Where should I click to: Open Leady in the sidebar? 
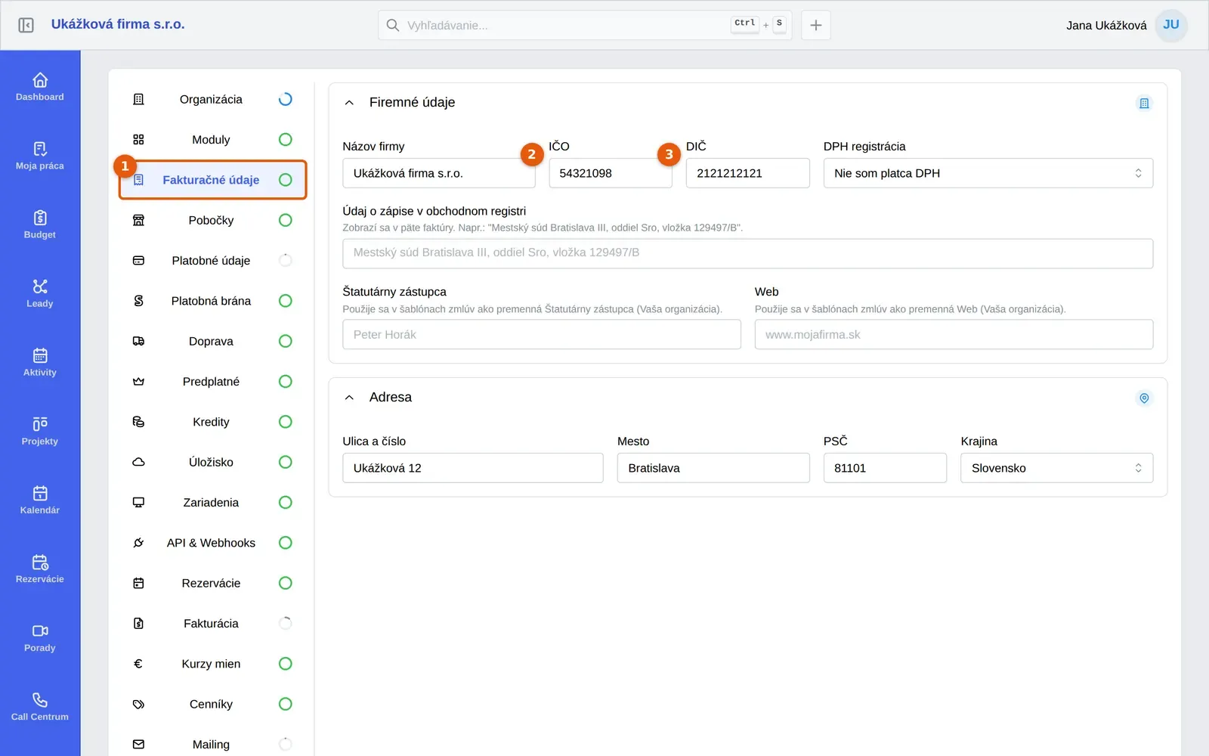click(40, 293)
